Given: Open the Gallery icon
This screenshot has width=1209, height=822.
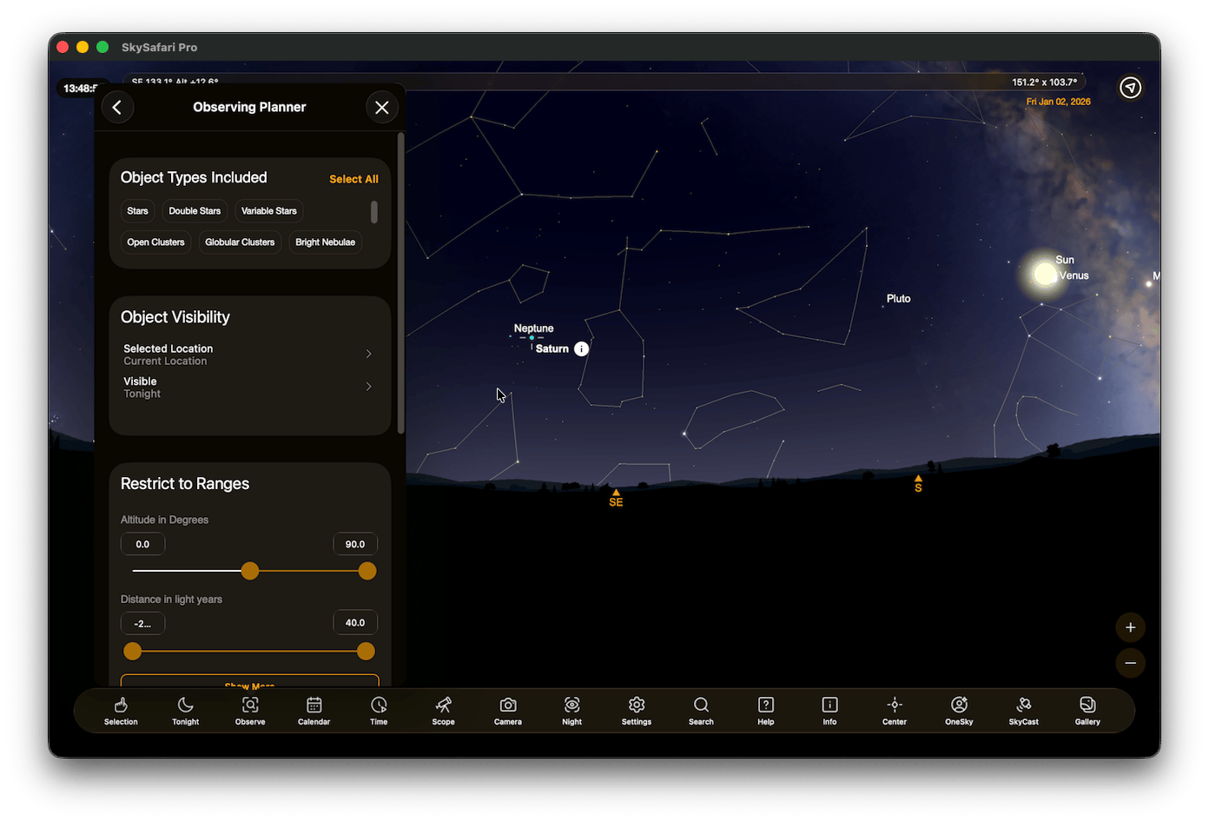Looking at the screenshot, I should pos(1087,711).
